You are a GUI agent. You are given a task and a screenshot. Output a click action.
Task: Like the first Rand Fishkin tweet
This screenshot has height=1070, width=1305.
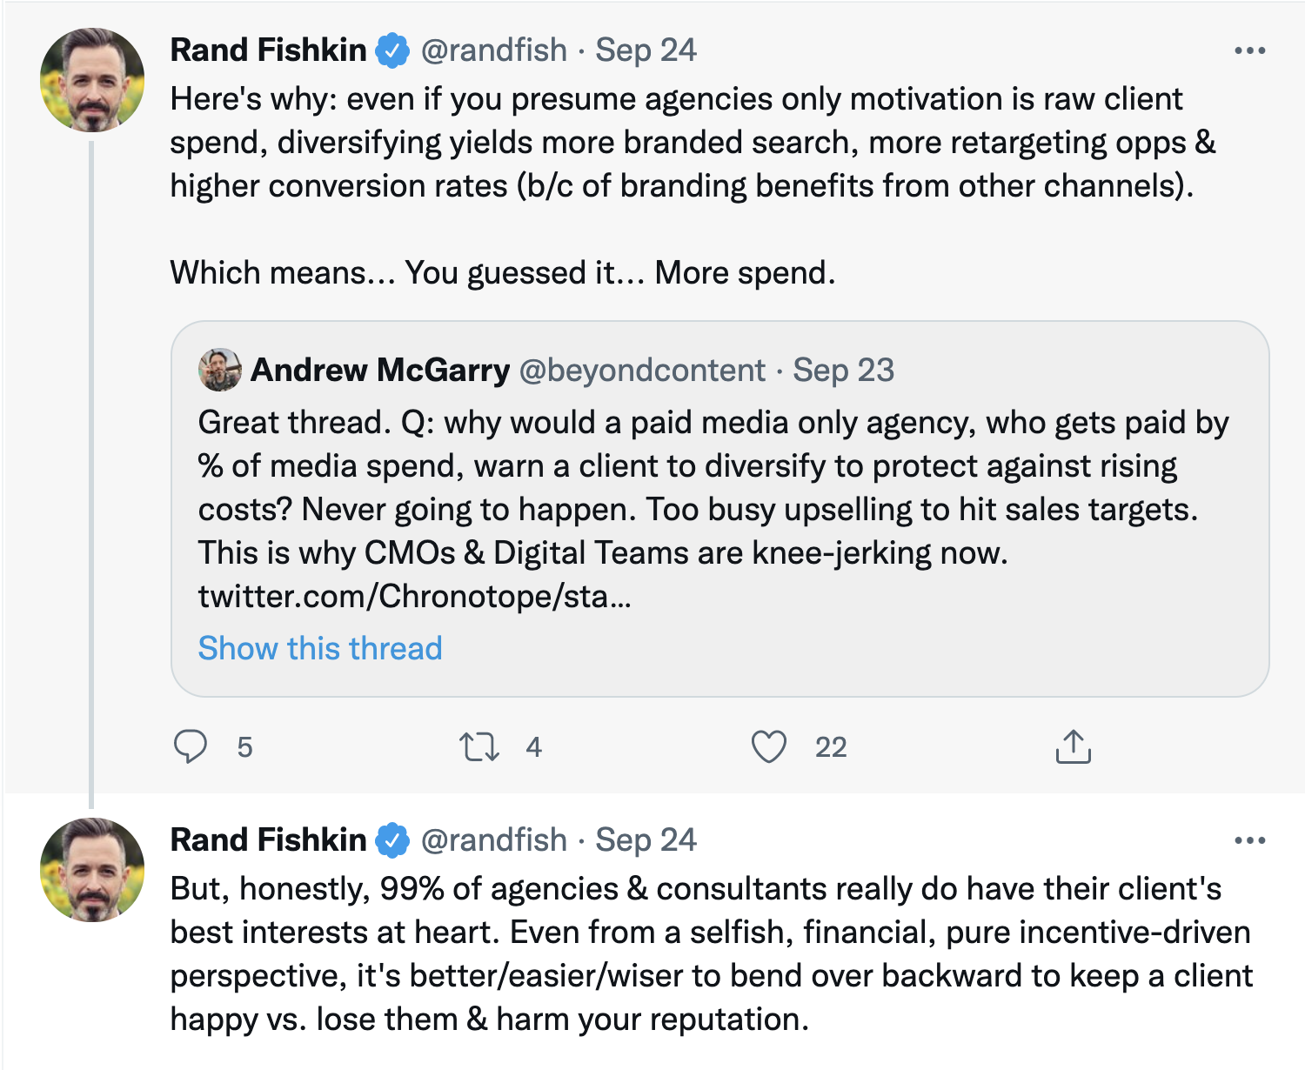click(769, 746)
